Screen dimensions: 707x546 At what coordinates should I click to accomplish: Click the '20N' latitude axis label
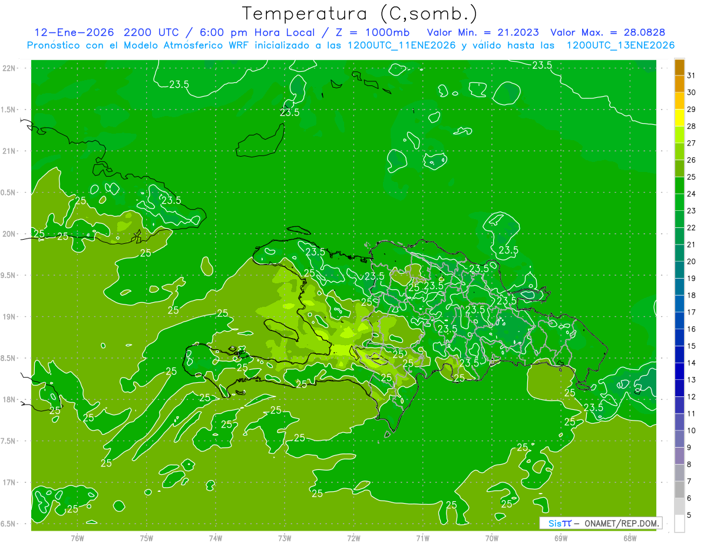(x=9, y=234)
